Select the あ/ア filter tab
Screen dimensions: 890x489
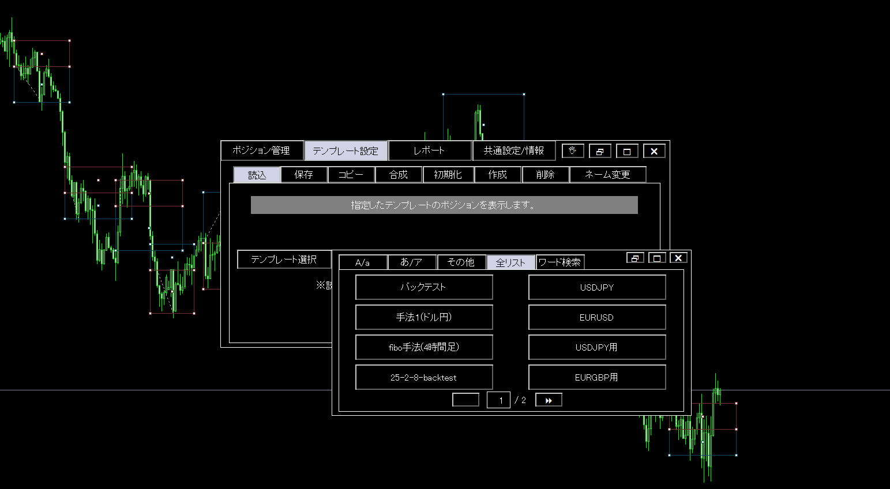click(412, 261)
